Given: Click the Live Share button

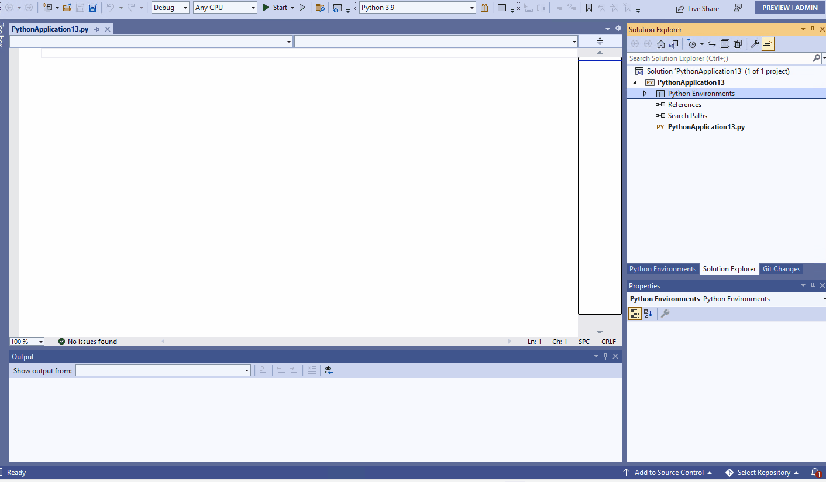Looking at the screenshot, I should coord(697,8).
